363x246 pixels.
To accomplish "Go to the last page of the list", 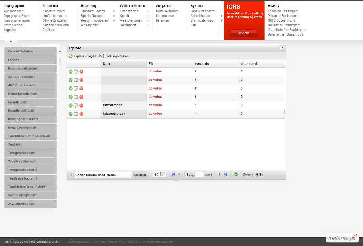I will click(x=226, y=175).
